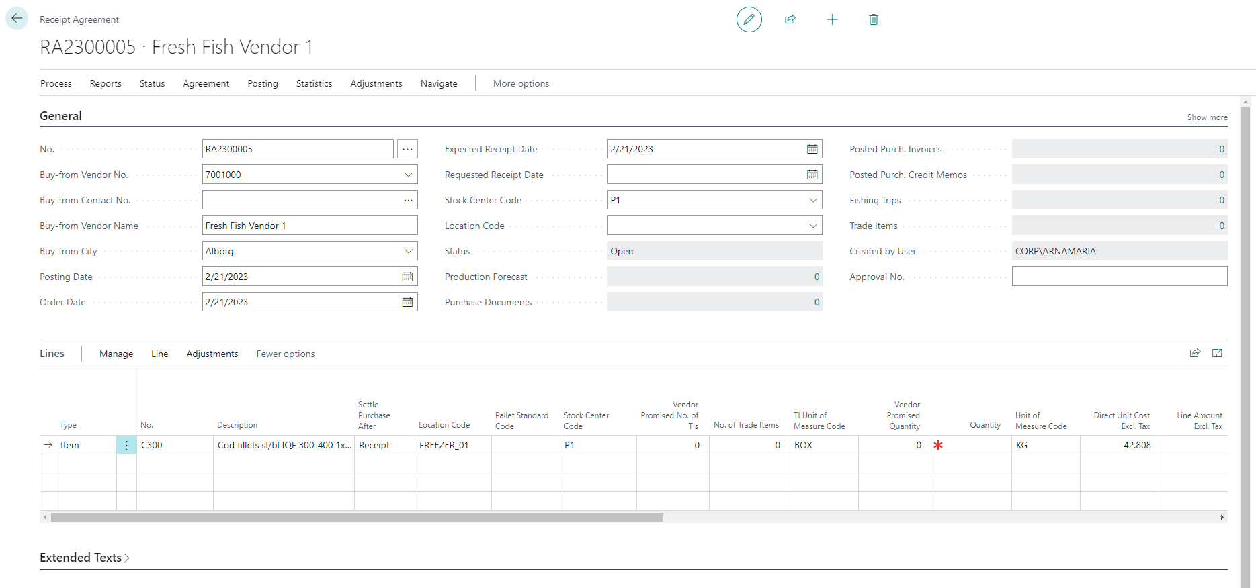The width and height of the screenshot is (1256, 588).
Task: Click the share icon in header
Action: [790, 19]
